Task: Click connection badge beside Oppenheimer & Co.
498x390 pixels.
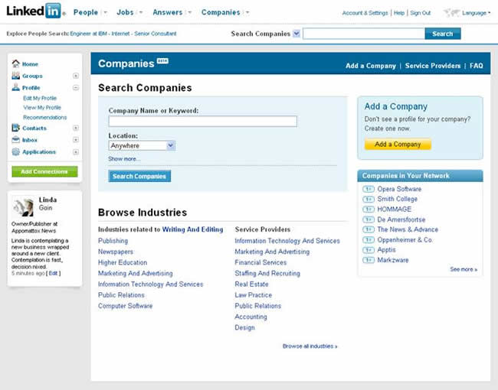Action: coord(369,239)
